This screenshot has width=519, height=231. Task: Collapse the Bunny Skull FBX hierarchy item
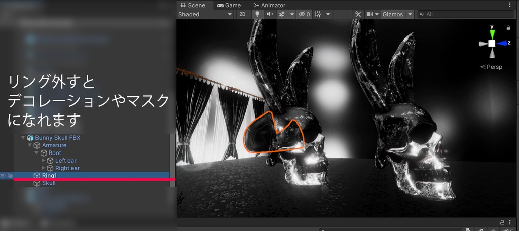[23, 138]
